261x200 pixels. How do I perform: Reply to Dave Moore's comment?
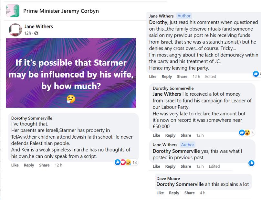click(x=174, y=193)
